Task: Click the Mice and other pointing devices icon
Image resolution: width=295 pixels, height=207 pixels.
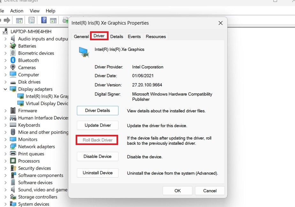Action: [x=13, y=132]
